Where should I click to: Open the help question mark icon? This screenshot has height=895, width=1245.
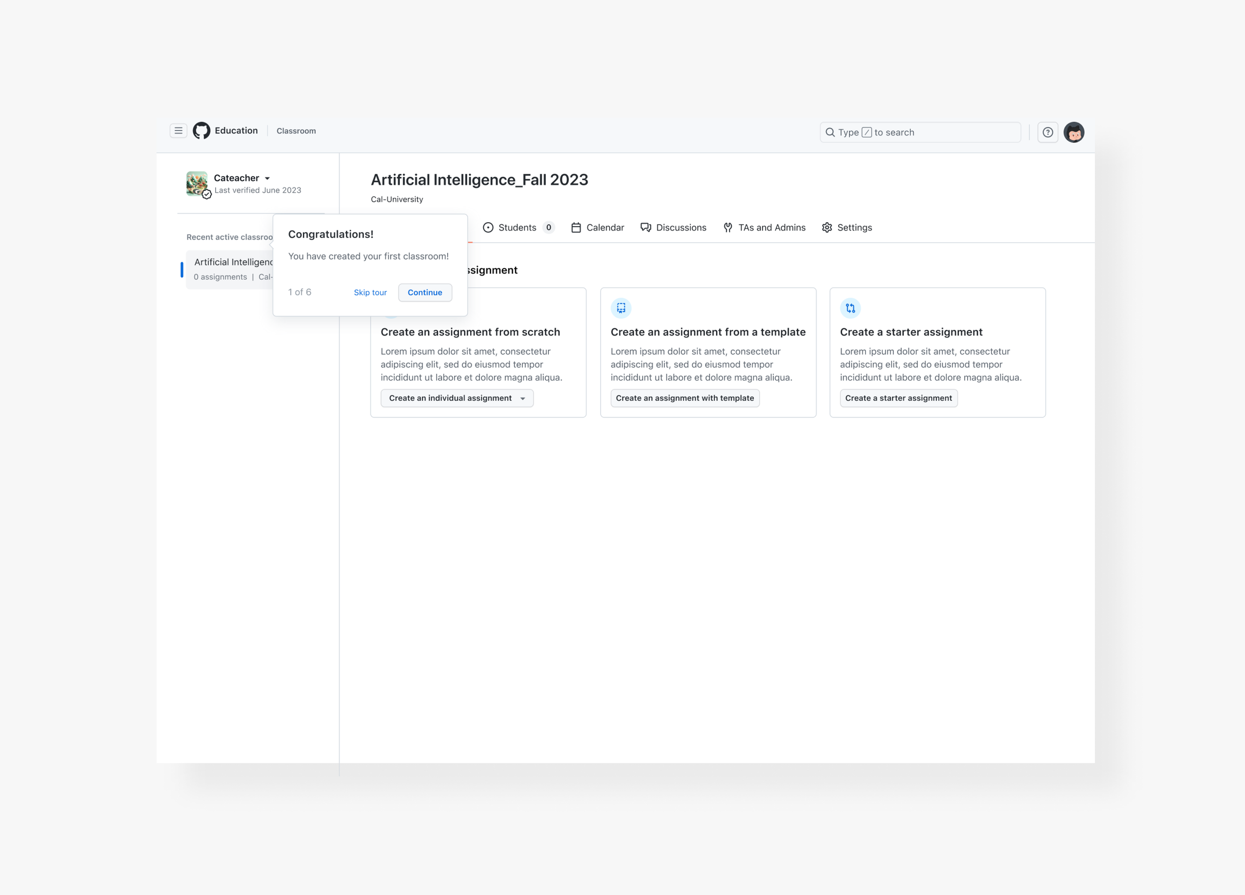coord(1047,132)
